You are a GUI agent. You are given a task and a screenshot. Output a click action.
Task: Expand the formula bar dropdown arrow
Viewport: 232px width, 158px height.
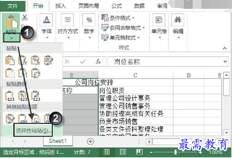pyautogui.click(x=225, y=61)
